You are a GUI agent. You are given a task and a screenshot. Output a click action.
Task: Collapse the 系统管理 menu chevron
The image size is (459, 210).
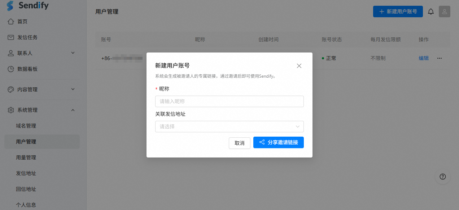click(x=73, y=110)
